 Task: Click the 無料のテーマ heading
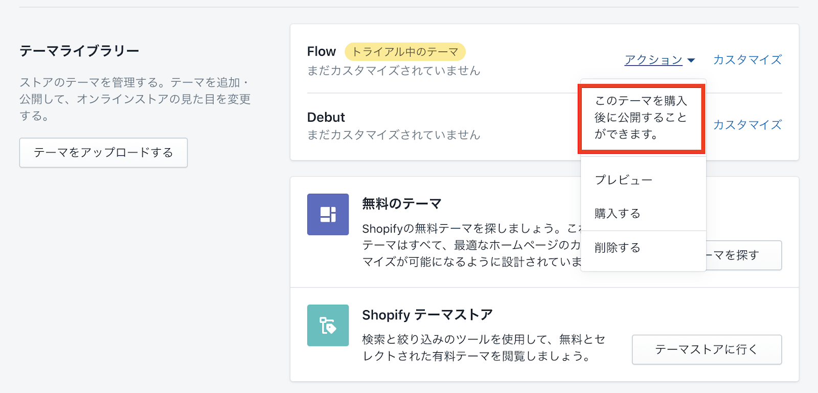[401, 204]
